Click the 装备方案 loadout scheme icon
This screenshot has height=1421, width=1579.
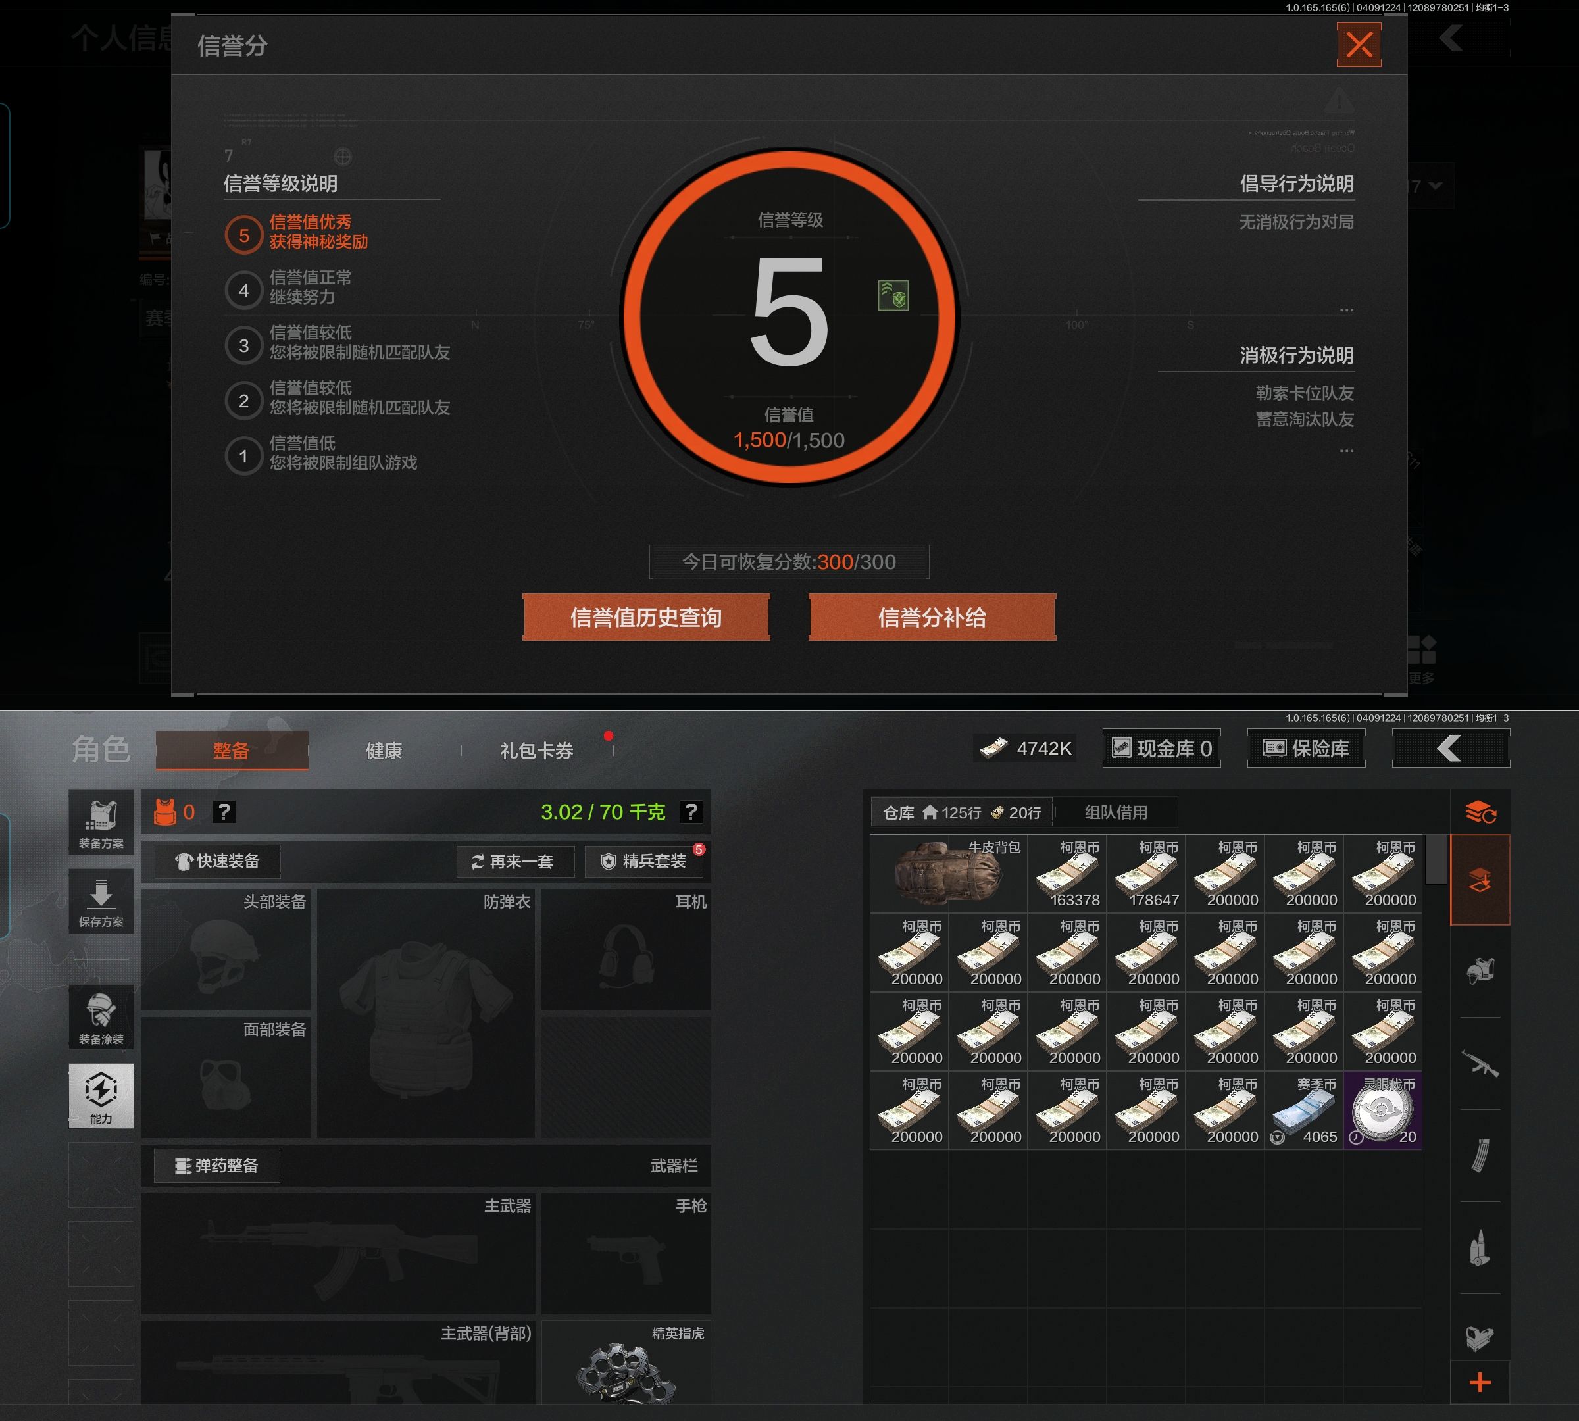point(101,822)
